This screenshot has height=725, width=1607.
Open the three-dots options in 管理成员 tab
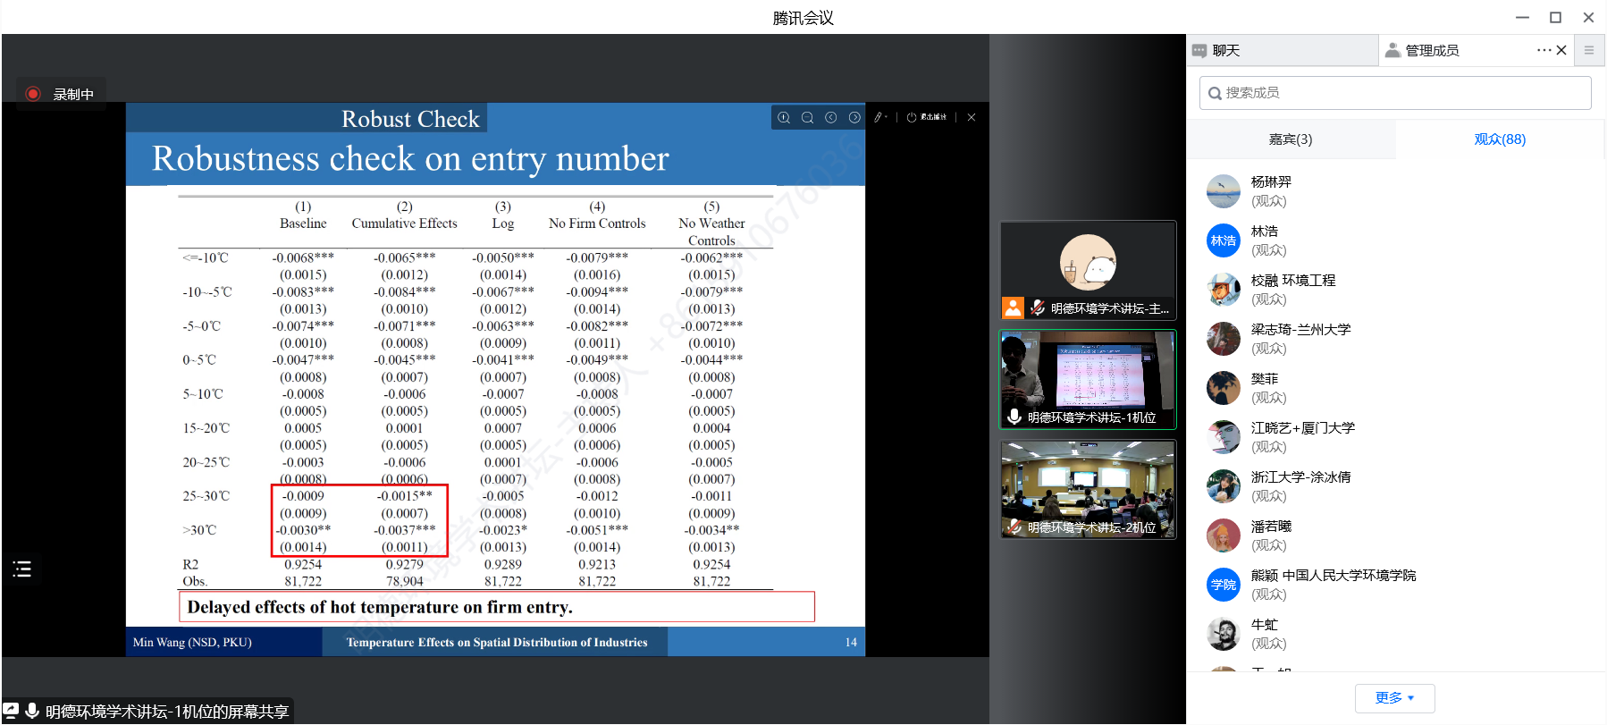coord(1544,50)
